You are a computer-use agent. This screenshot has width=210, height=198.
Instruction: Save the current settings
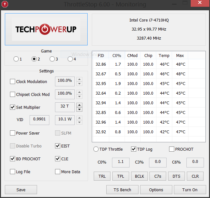tap(21, 190)
